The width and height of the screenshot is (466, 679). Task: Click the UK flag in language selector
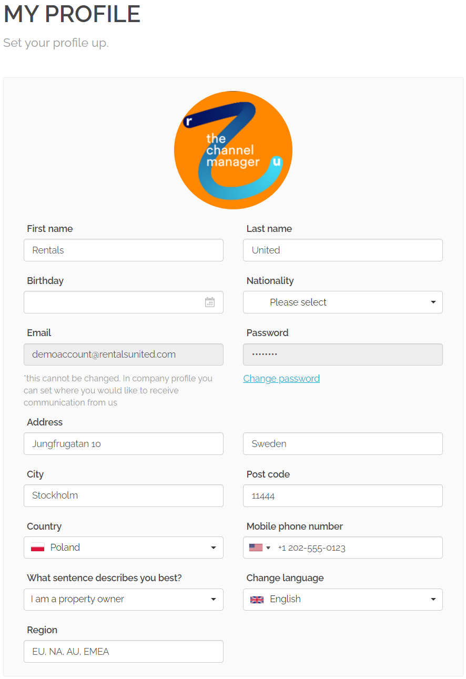pyautogui.click(x=257, y=600)
